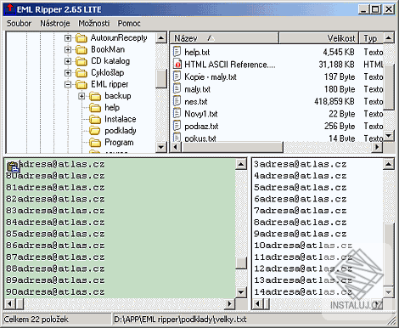Select the EML ripper folder icon
The image size is (399, 328).
[x=81, y=84]
